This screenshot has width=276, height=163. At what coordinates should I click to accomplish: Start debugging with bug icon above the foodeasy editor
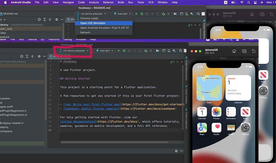click(x=124, y=51)
